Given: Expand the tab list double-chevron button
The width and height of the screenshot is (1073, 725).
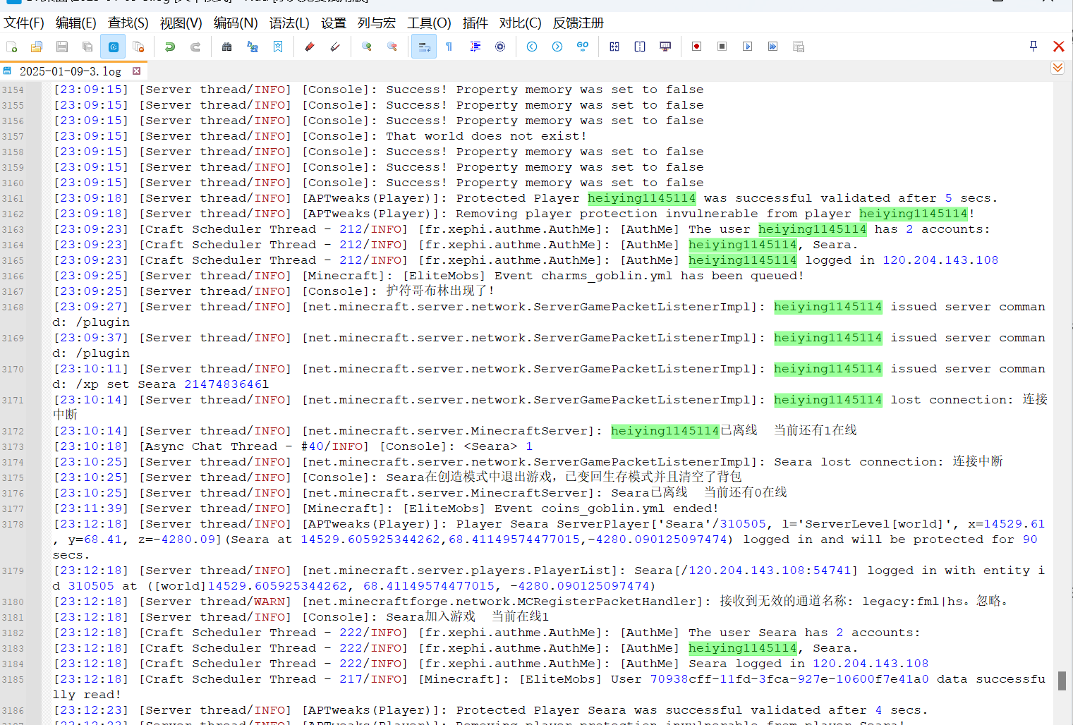Looking at the screenshot, I should pos(1057,68).
